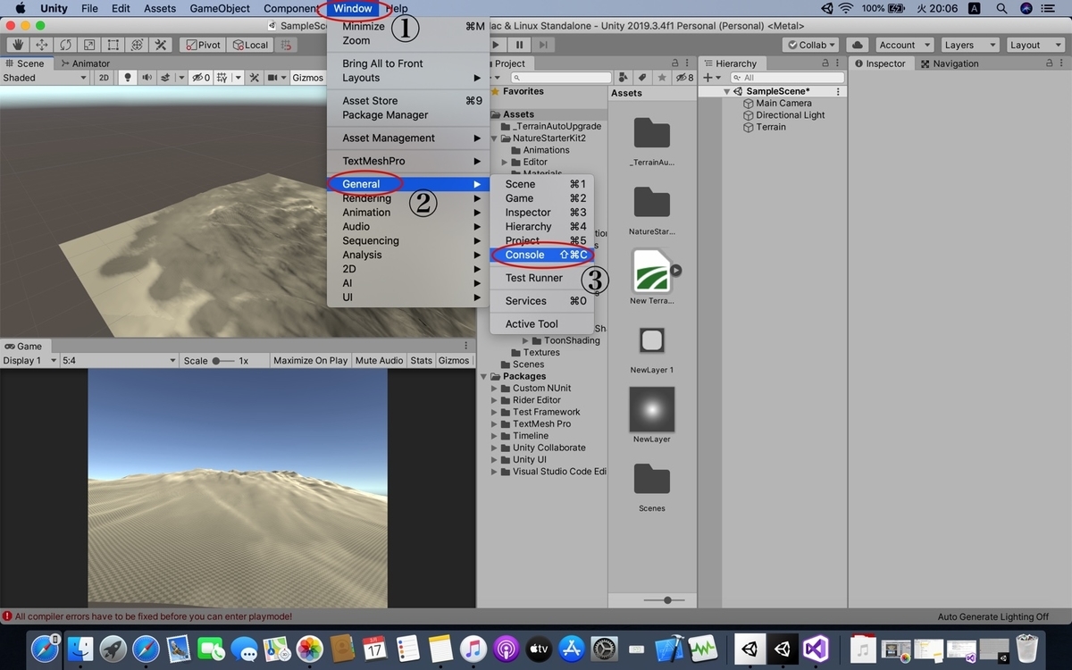Toggle Mute Audio in Game view
The height and width of the screenshot is (670, 1072).
(379, 360)
